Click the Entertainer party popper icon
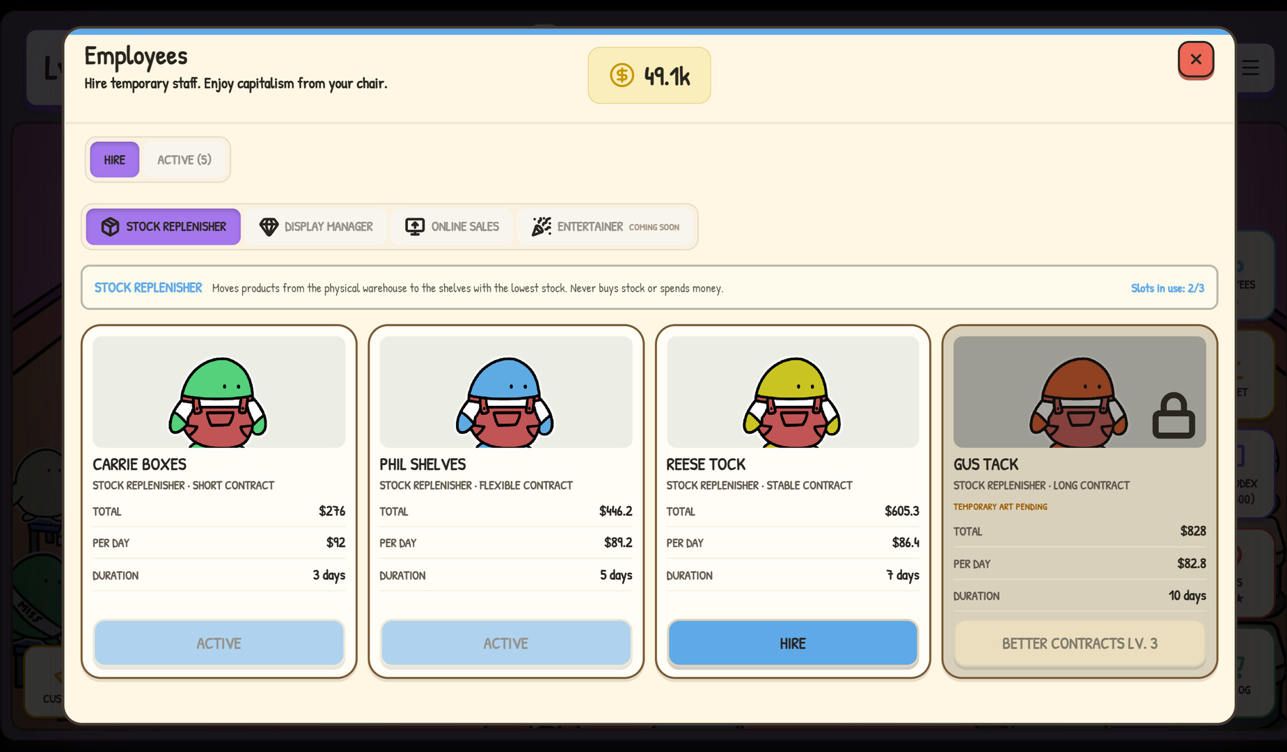1287x752 pixels. [542, 226]
